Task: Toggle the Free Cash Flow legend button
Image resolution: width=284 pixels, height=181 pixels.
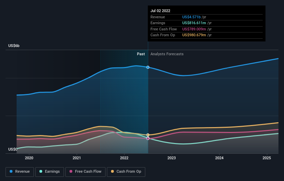Action: (85, 172)
